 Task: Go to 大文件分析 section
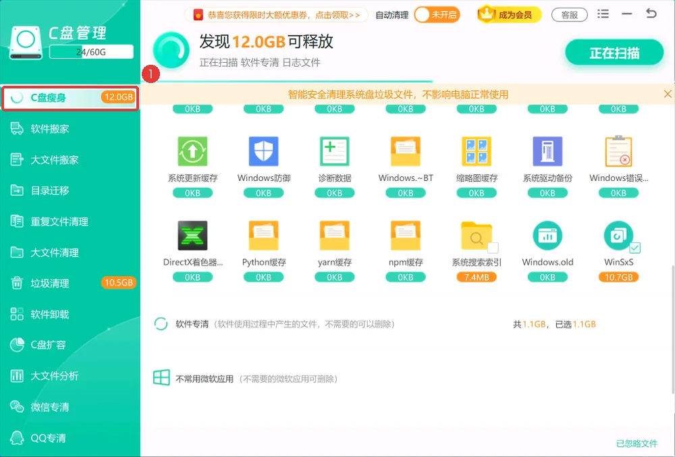(x=70, y=376)
